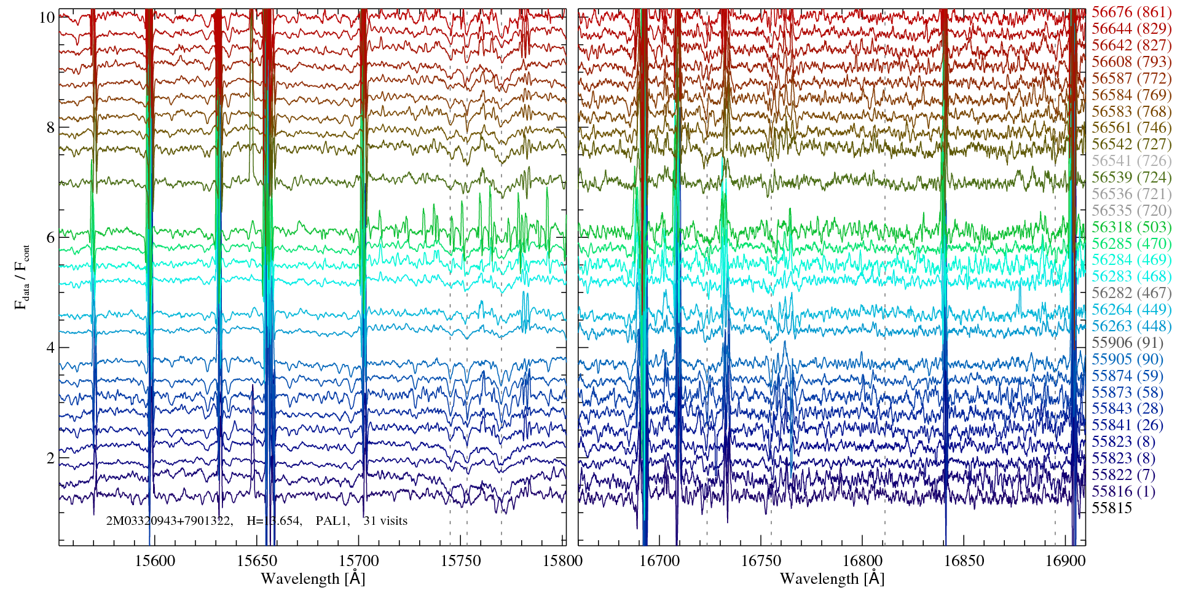Click the right panel's Wavelength [Å] axis title
The height and width of the screenshot is (590, 1180).
point(832,578)
